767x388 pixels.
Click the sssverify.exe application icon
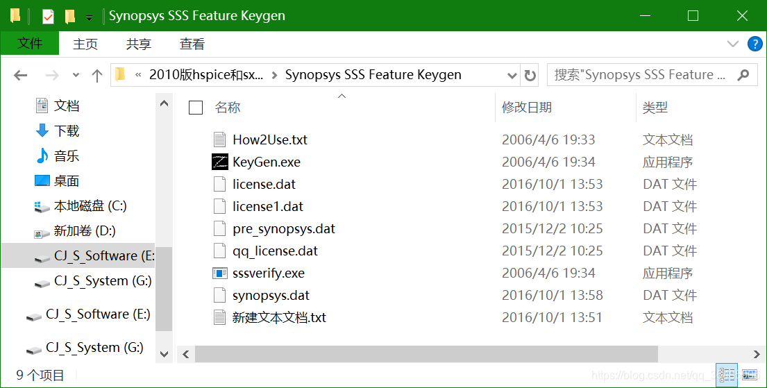pyautogui.click(x=219, y=273)
